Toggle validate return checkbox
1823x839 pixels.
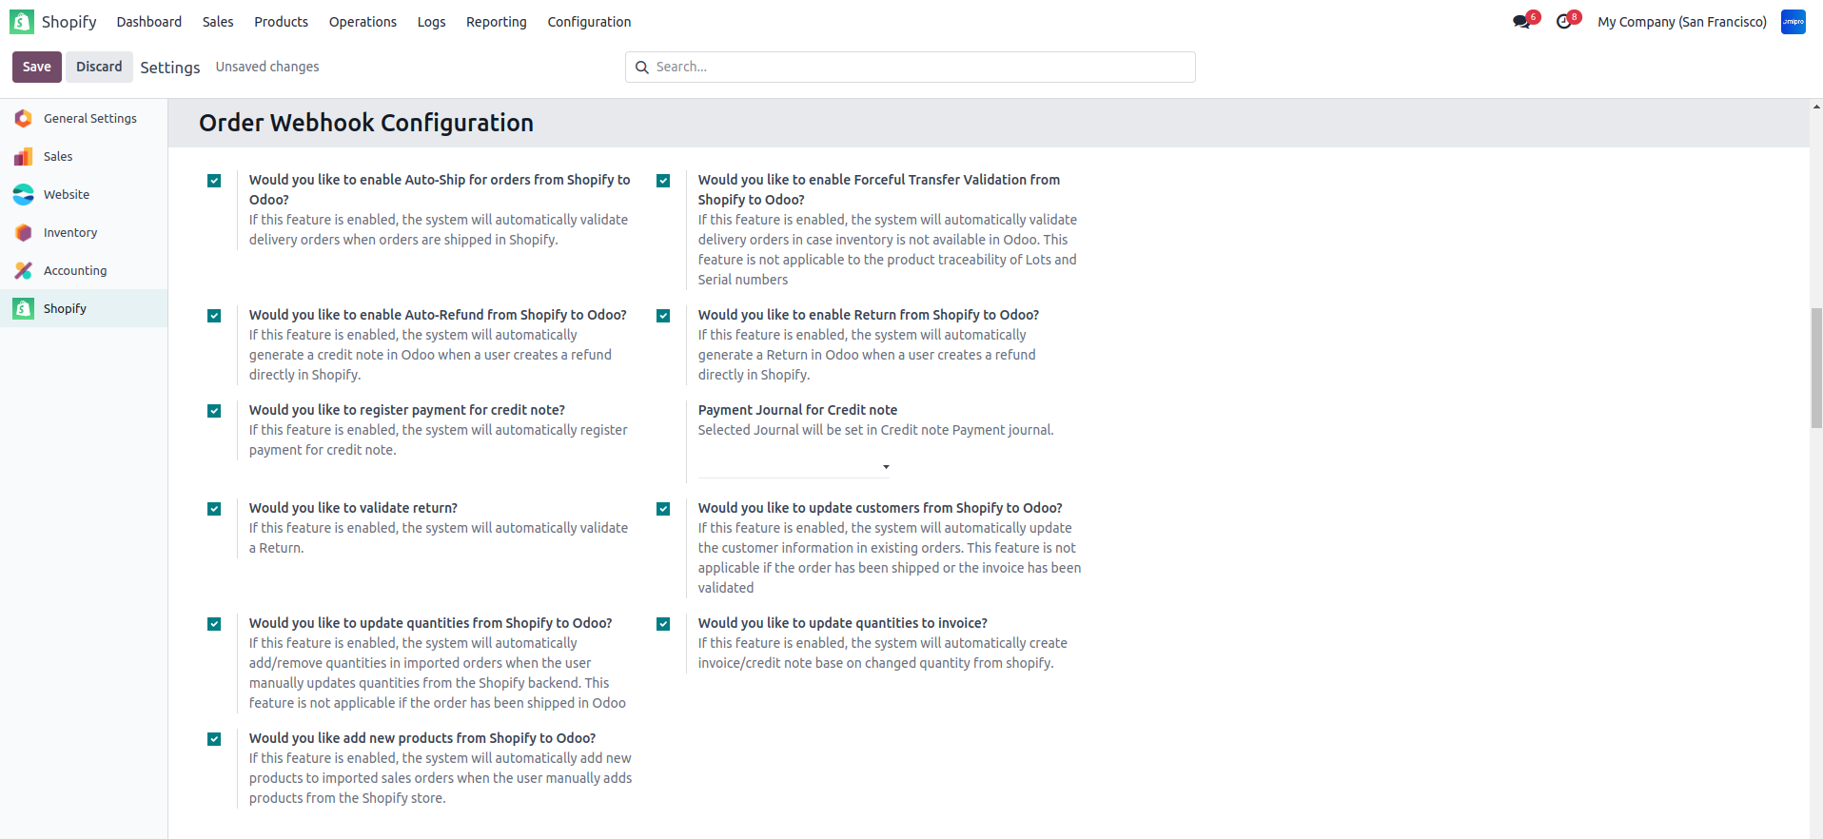click(214, 509)
